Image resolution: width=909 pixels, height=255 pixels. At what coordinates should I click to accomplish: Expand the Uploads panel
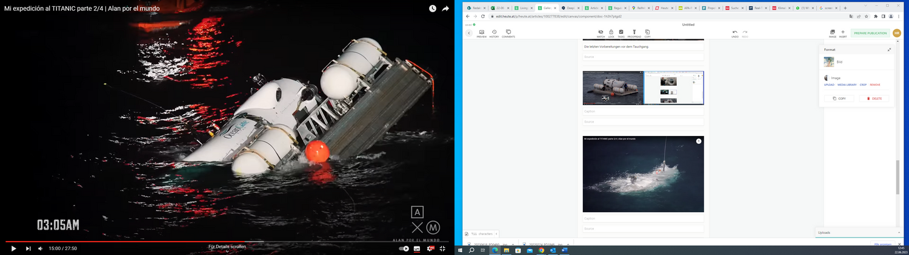[x=898, y=233]
